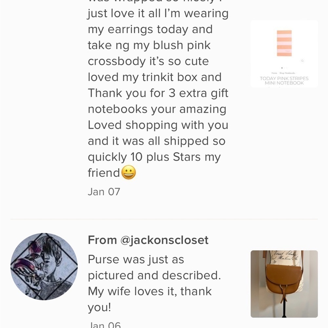This screenshot has height=328, width=328.
Task: Tap the "My wife loves it, thank" line
Action: coord(150,291)
